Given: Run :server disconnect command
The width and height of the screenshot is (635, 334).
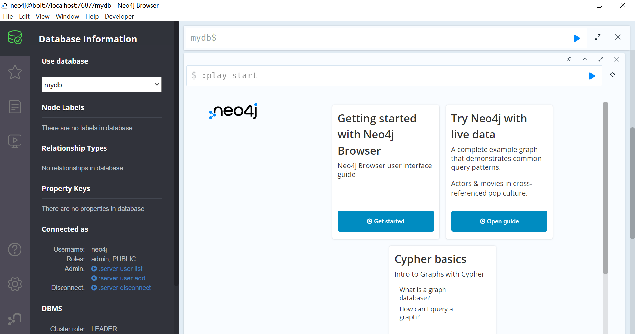Looking at the screenshot, I should [x=121, y=288].
